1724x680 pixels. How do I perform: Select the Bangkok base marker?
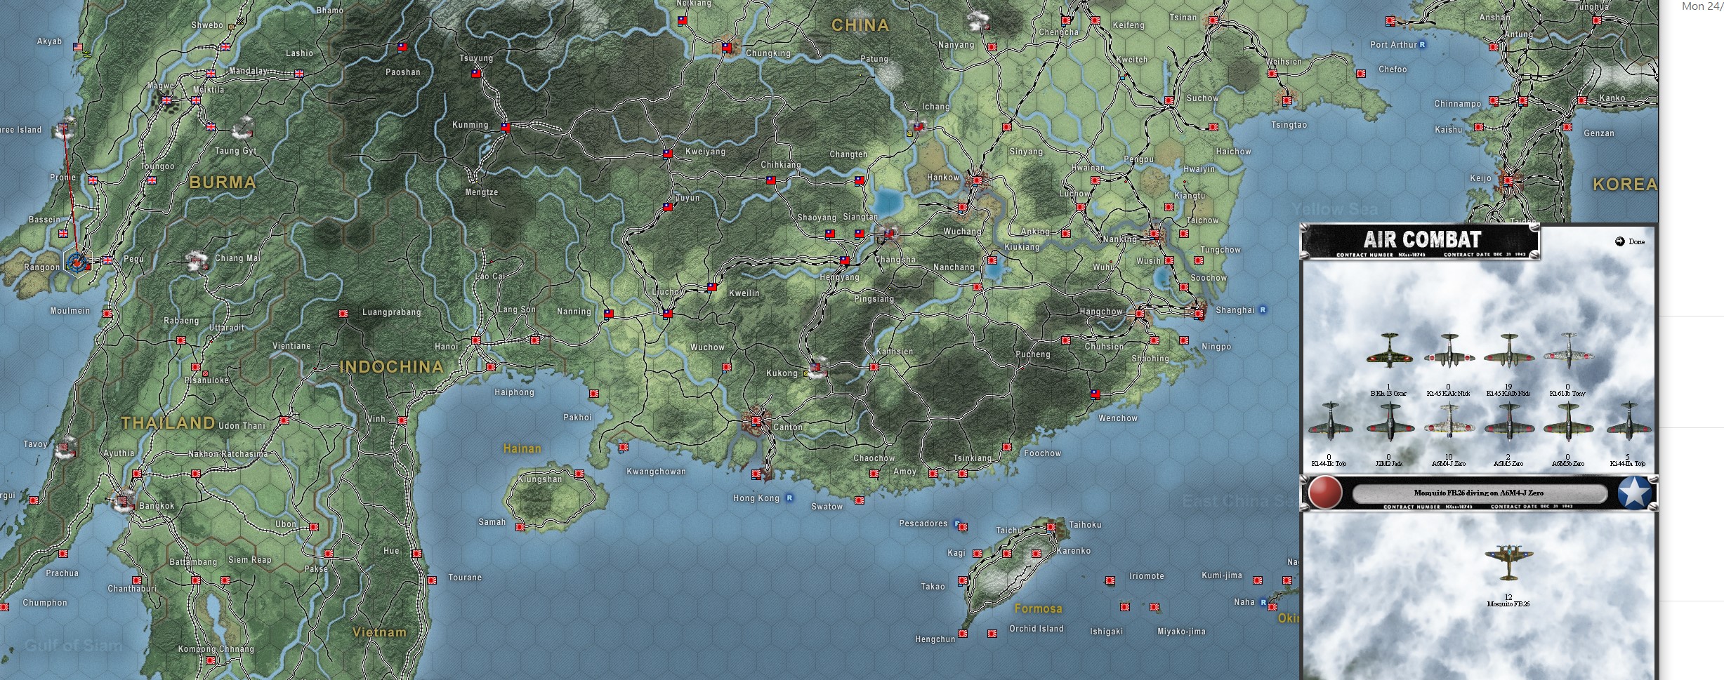click(x=124, y=501)
